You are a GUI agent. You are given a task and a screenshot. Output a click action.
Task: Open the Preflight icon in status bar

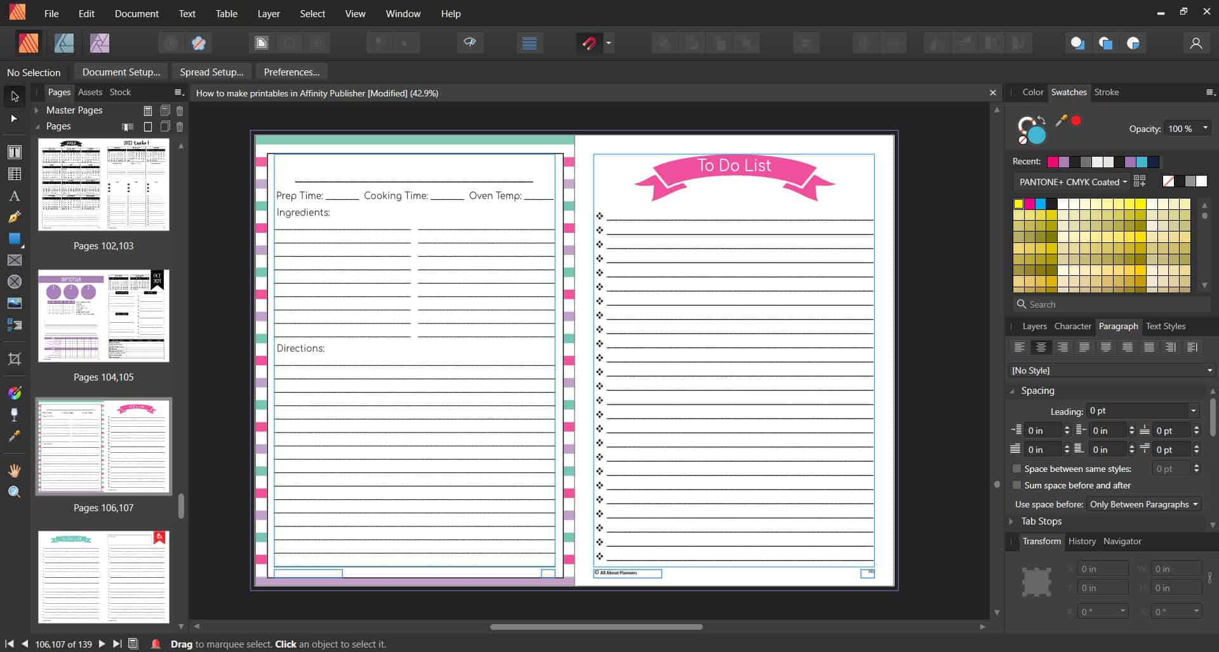(x=156, y=644)
